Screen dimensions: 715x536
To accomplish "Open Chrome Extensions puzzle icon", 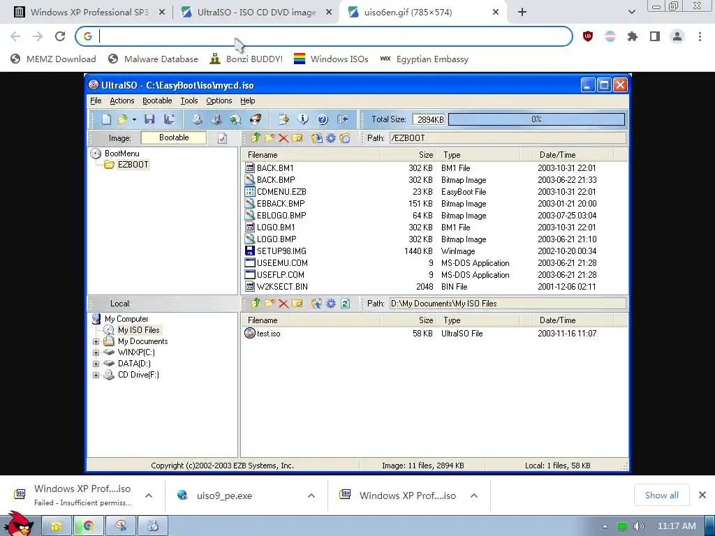I will (633, 36).
